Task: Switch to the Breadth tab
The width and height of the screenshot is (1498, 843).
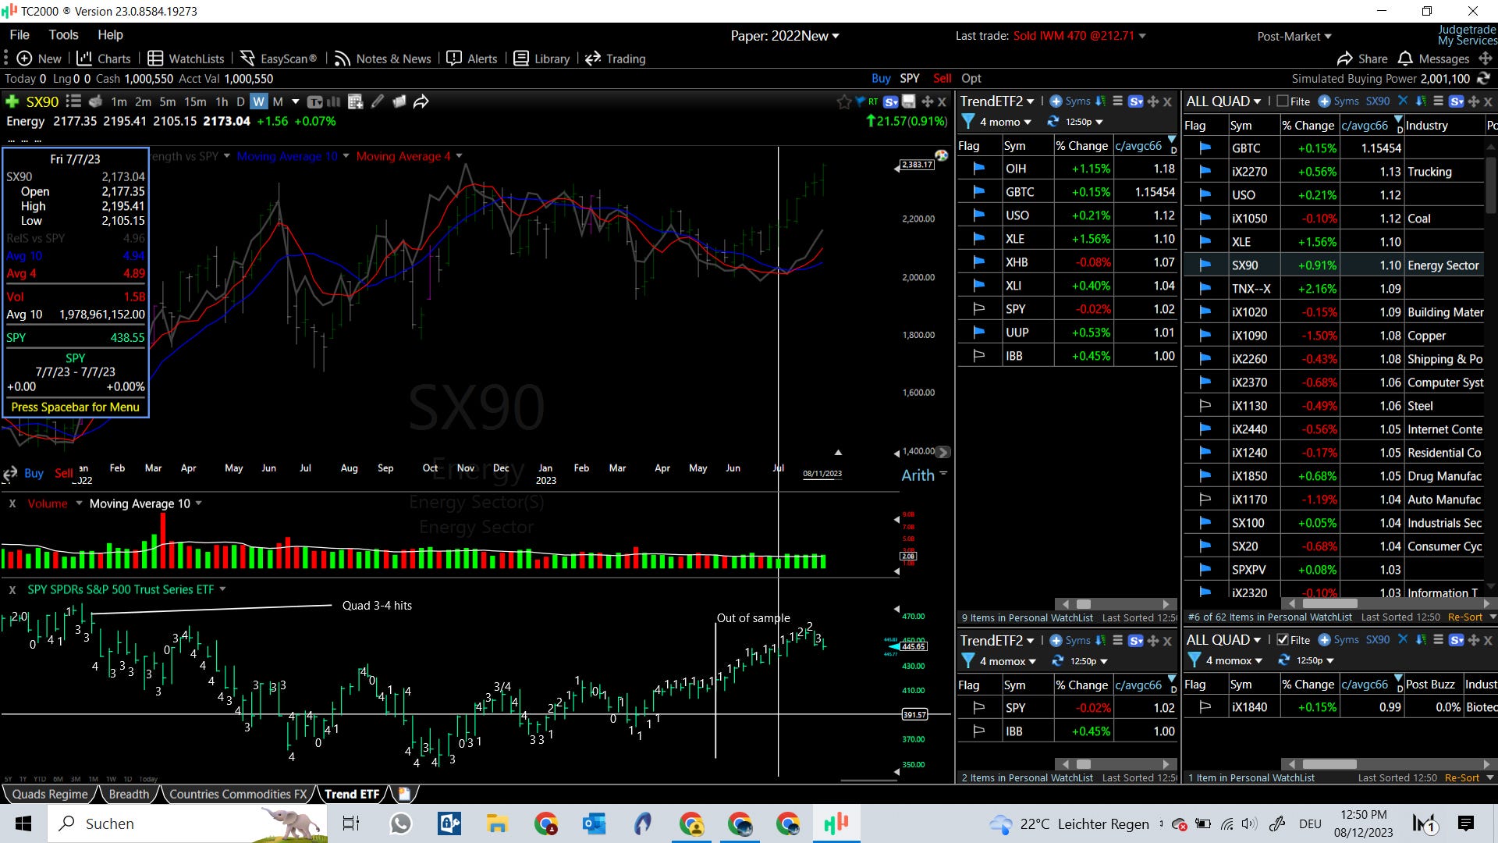Action: point(129,794)
